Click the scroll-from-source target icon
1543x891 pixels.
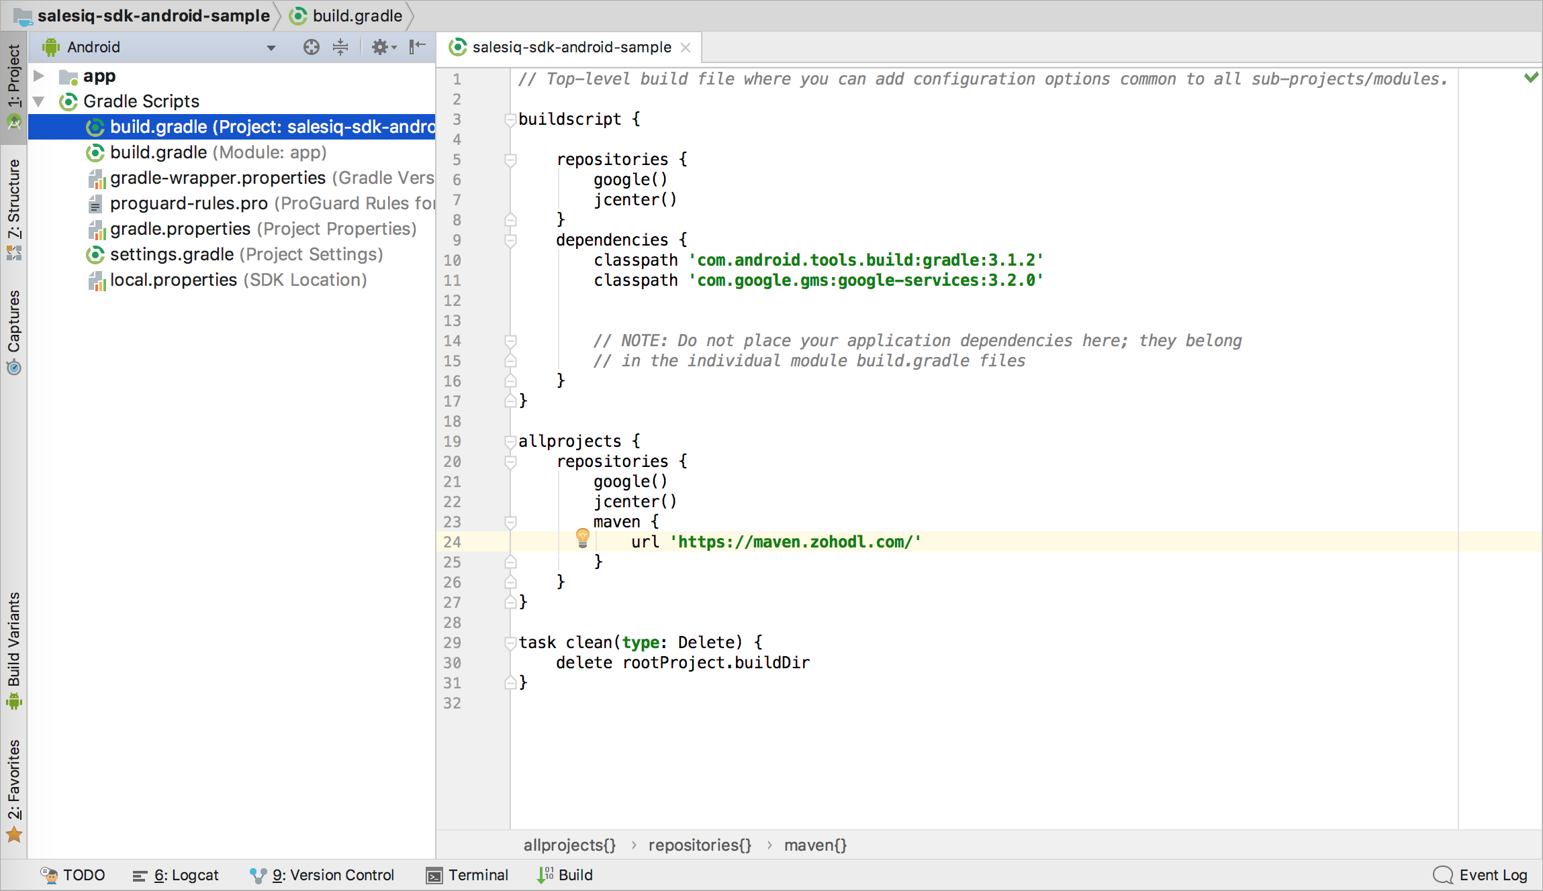[x=311, y=47]
